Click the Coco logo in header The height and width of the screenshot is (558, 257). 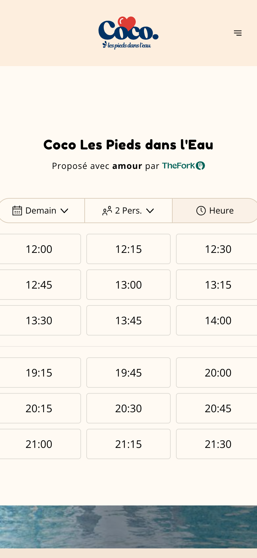128,33
